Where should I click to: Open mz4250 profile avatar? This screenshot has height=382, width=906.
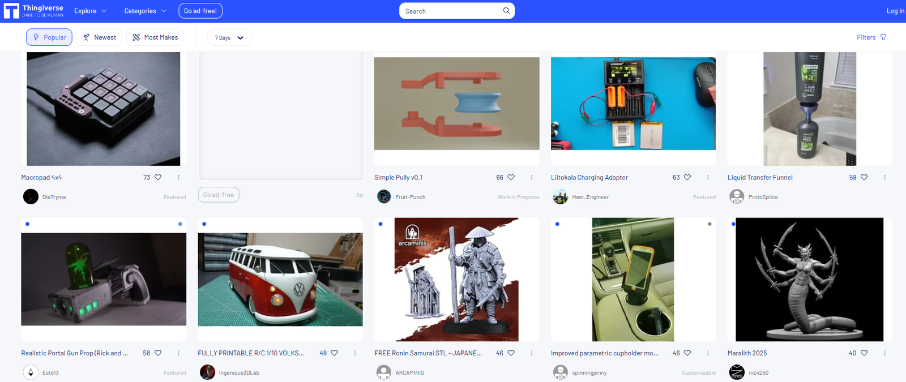[x=737, y=372]
